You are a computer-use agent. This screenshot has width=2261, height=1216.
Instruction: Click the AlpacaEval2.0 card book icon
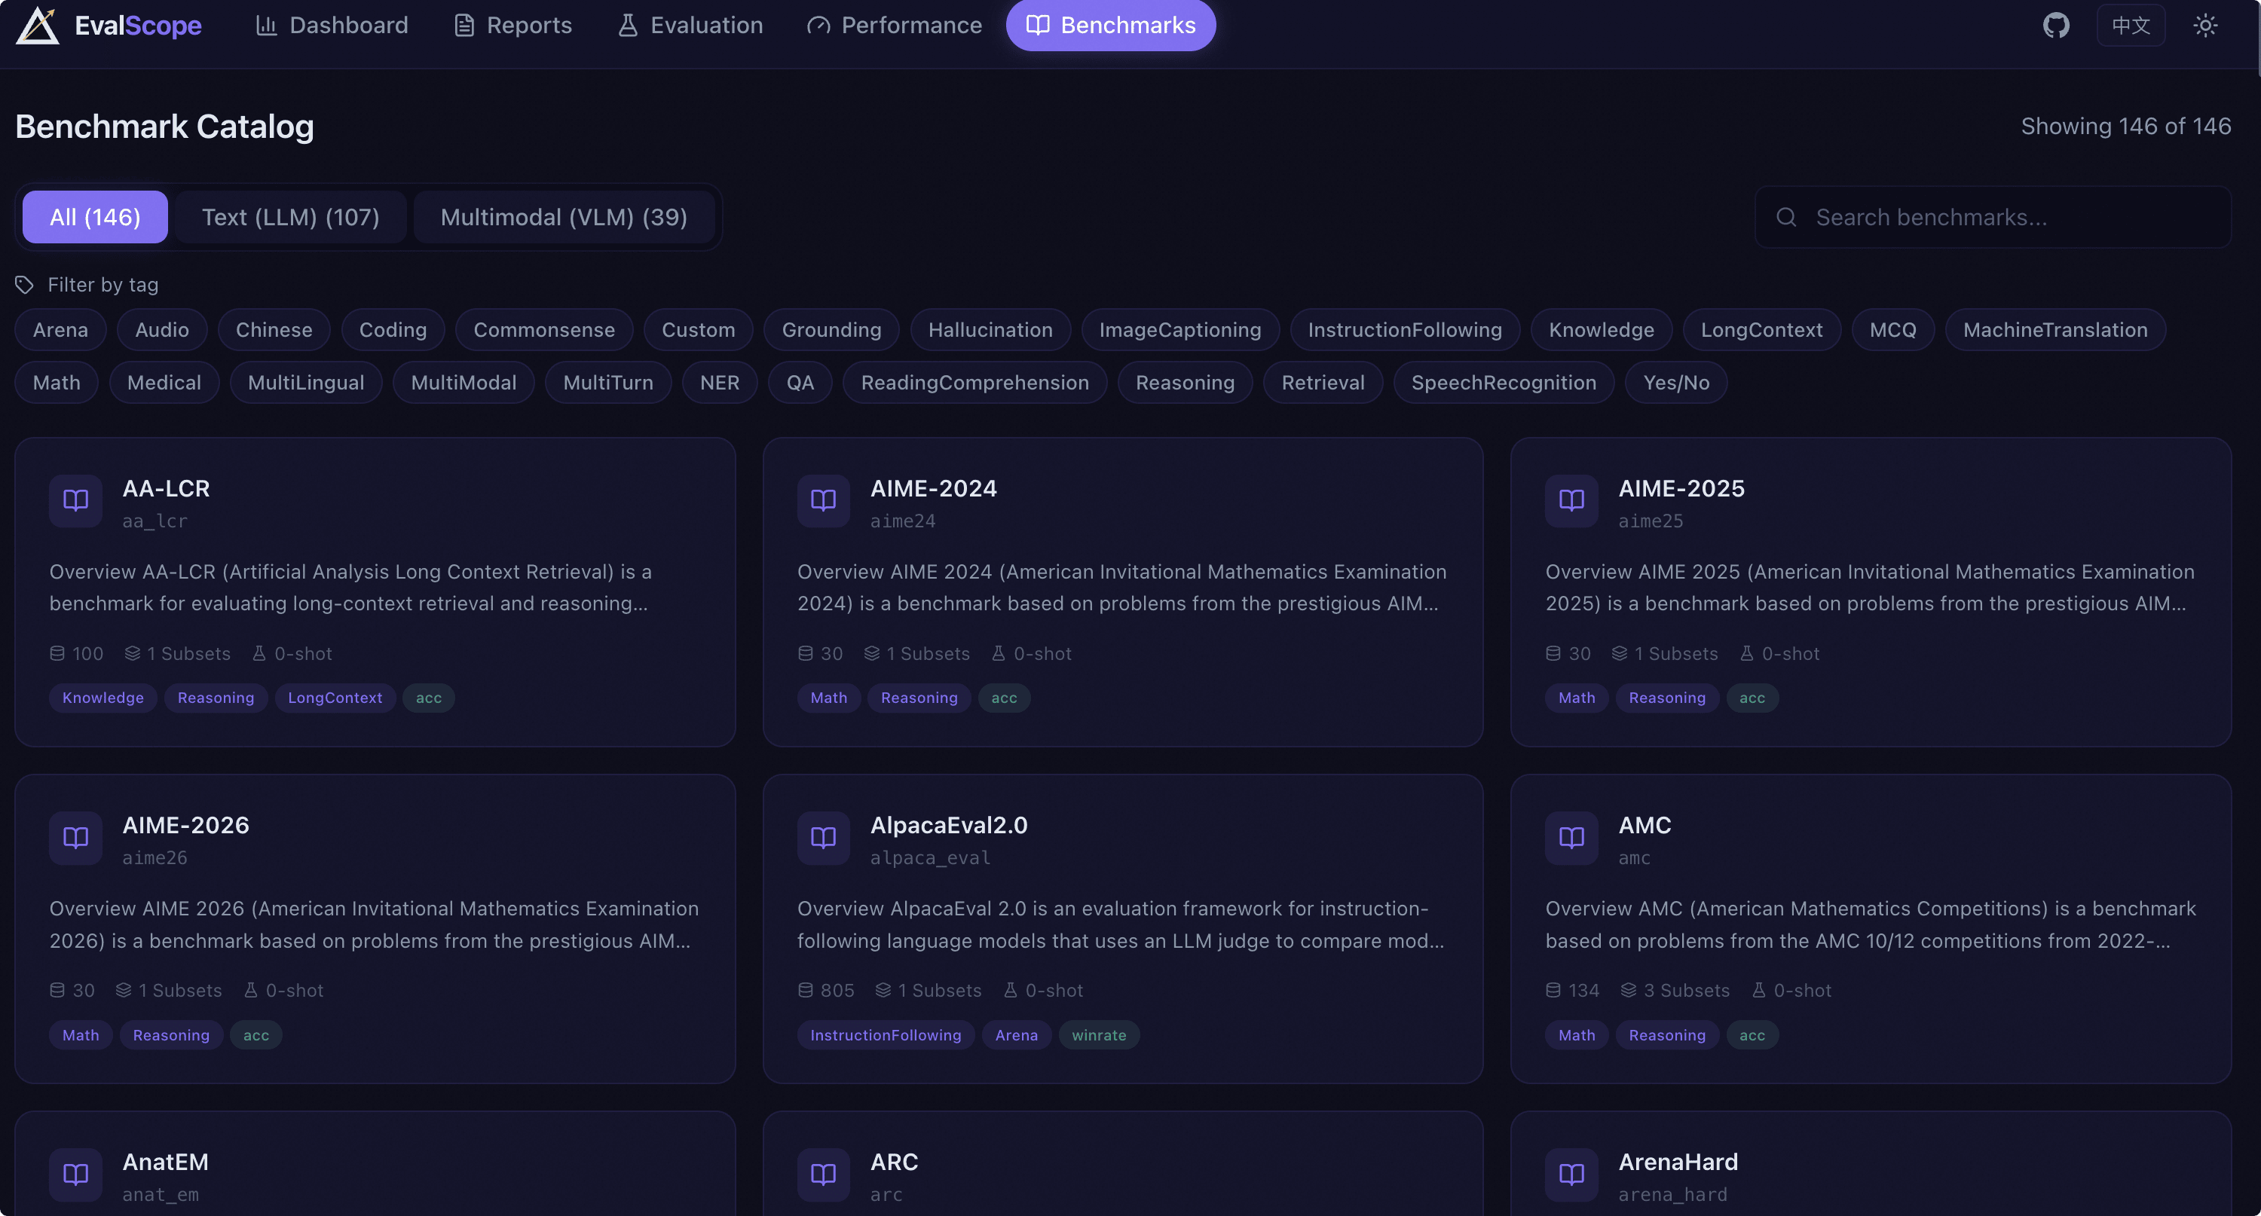point(823,838)
